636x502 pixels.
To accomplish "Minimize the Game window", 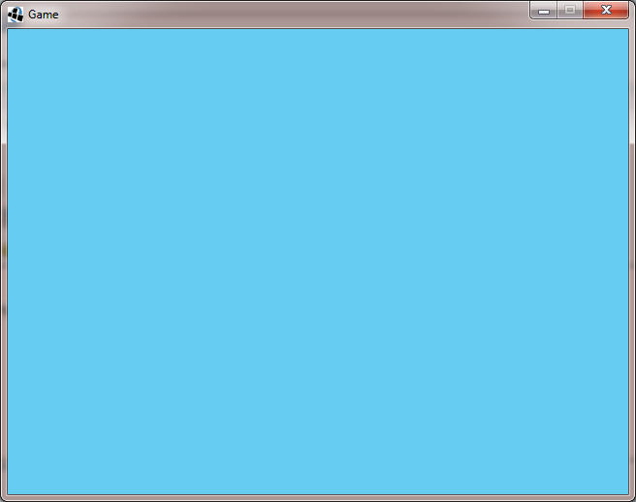I will click(544, 10).
